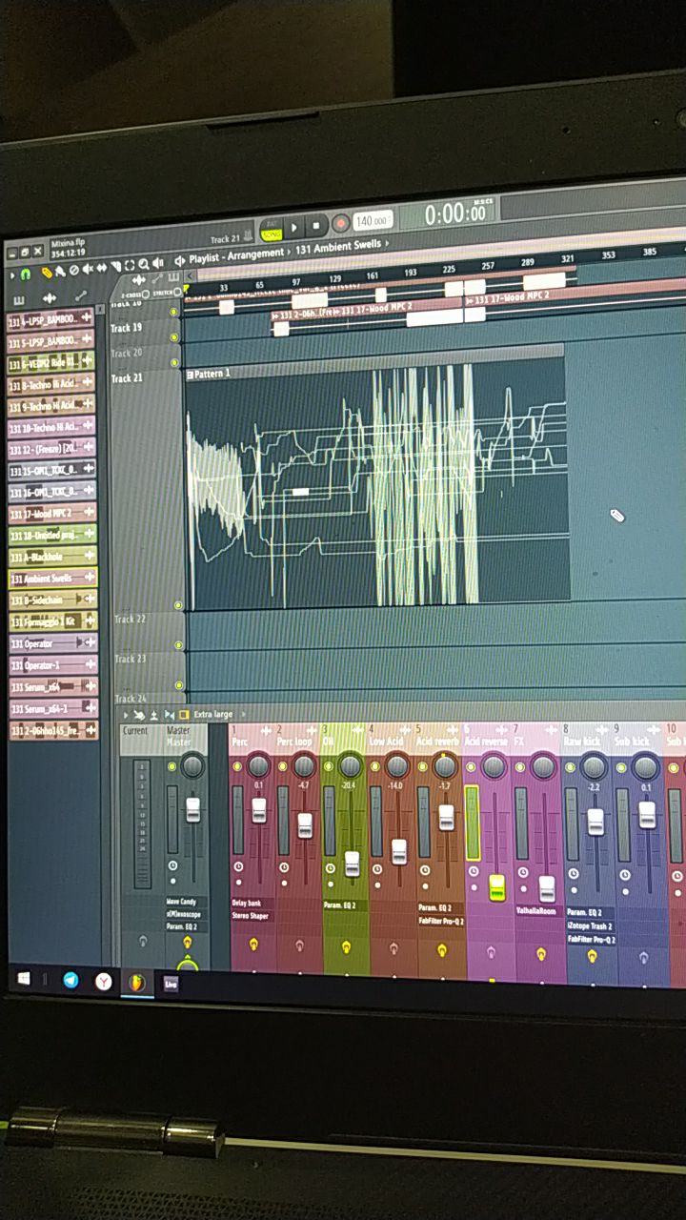The width and height of the screenshot is (686, 1220).
Task: Select the Sub kick mixer channel
Action: (634, 741)
